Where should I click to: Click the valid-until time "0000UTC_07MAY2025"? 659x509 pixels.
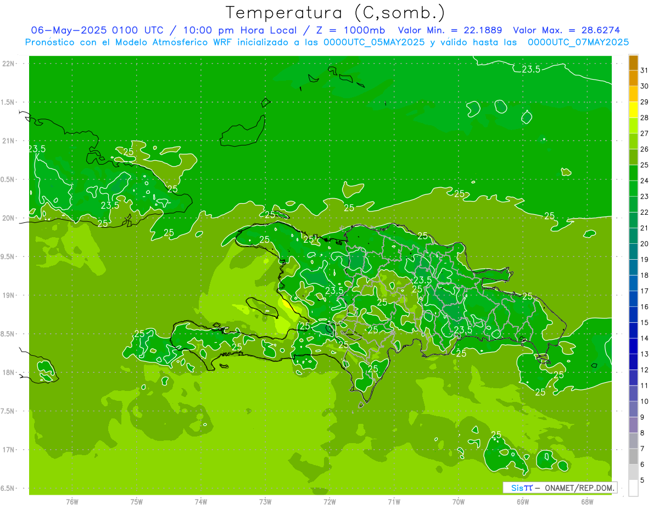click(578, 42)
